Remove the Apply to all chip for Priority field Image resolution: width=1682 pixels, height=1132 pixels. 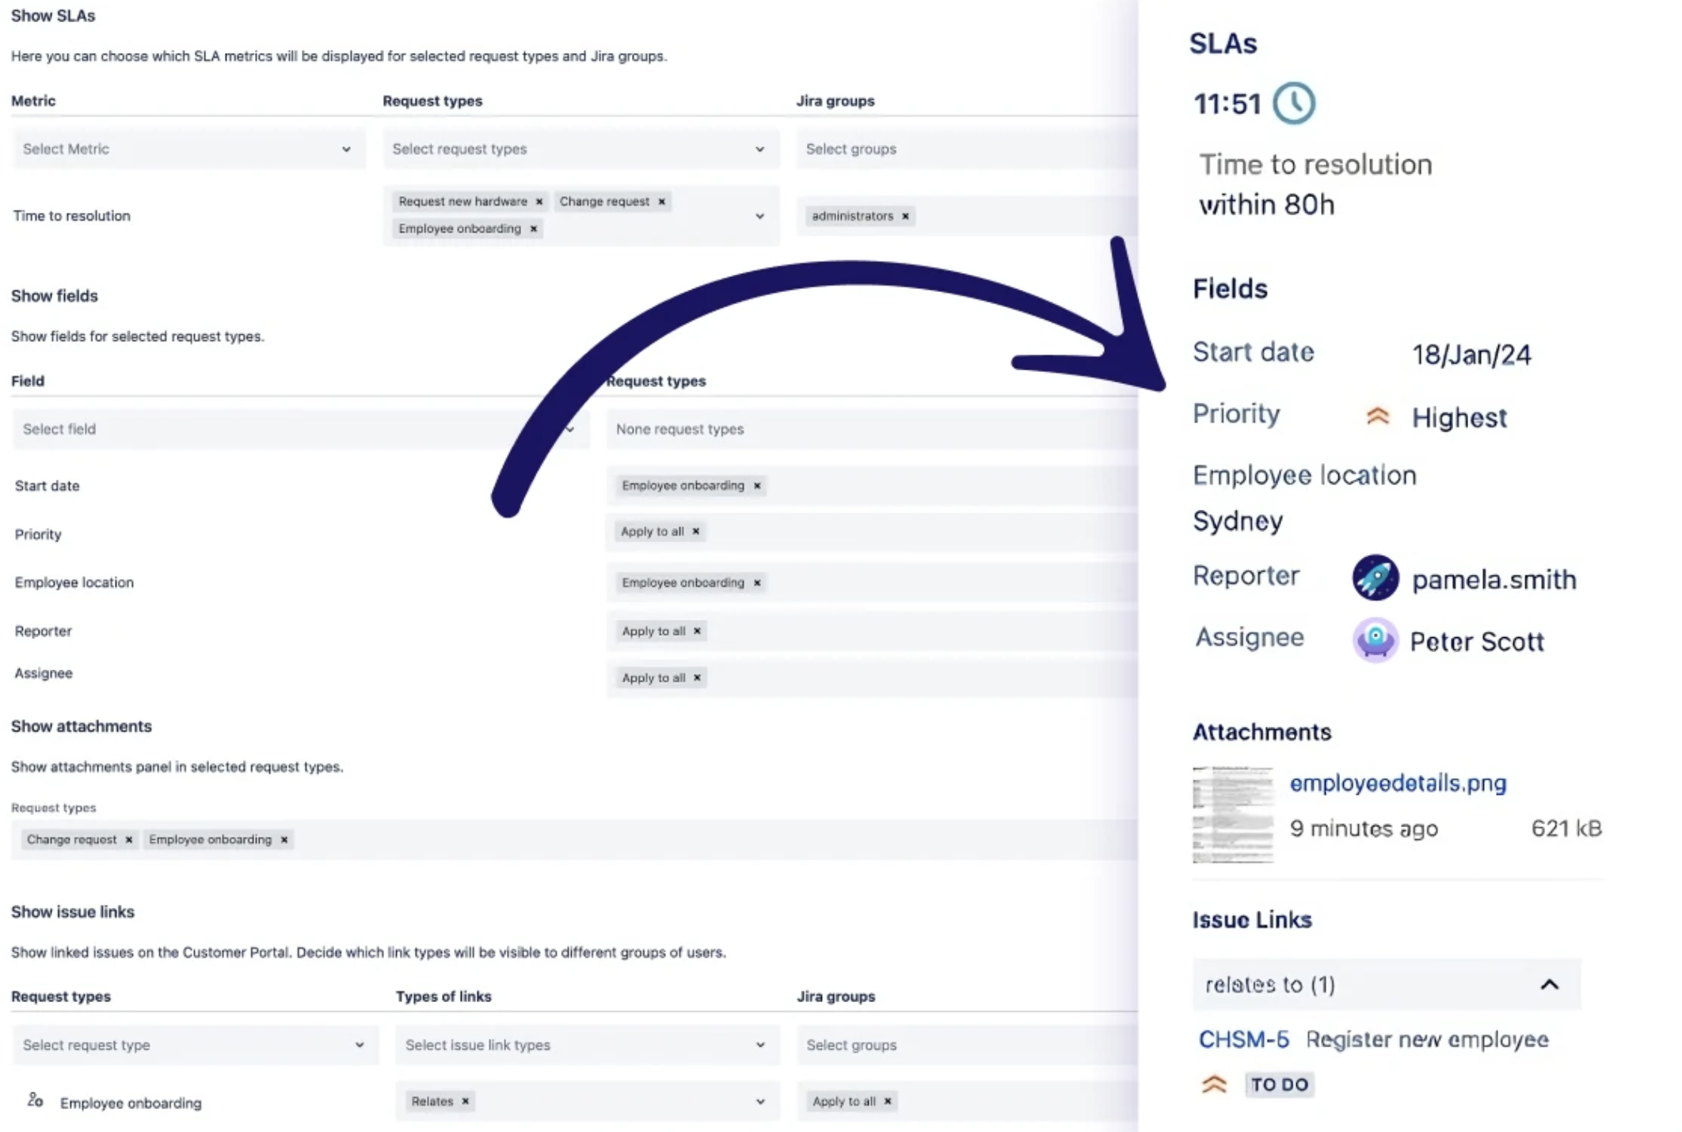[695, 531]
